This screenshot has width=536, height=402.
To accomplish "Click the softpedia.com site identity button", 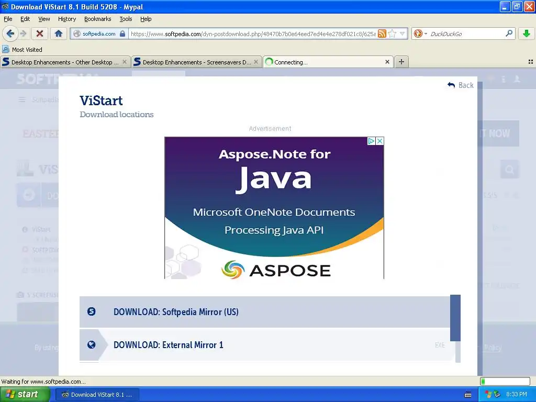I will (x=99, y=33).
